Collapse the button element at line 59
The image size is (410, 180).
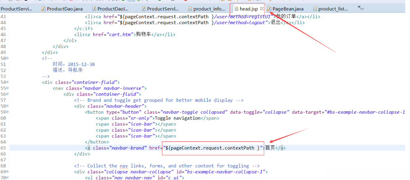click(7, 112)
